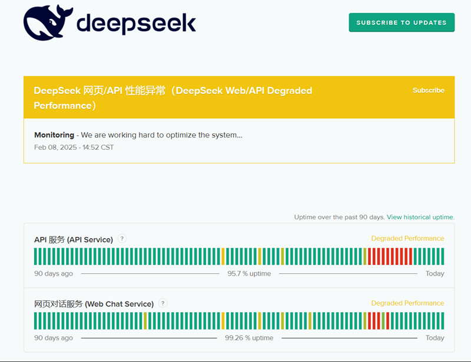Open the Web Chat Service help question-mark icon
The width and height of the screenshot is (471, 362).
[x=163, y=303]
